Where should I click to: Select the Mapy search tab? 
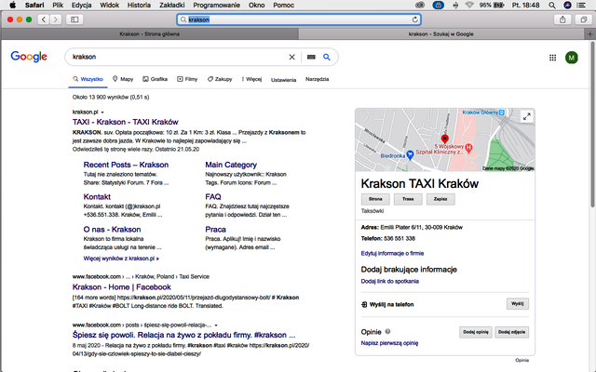point(123,79)
